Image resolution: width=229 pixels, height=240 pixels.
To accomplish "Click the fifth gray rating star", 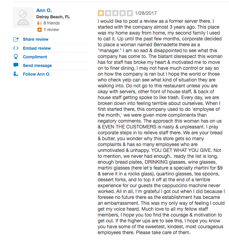I will pos(130,13).
